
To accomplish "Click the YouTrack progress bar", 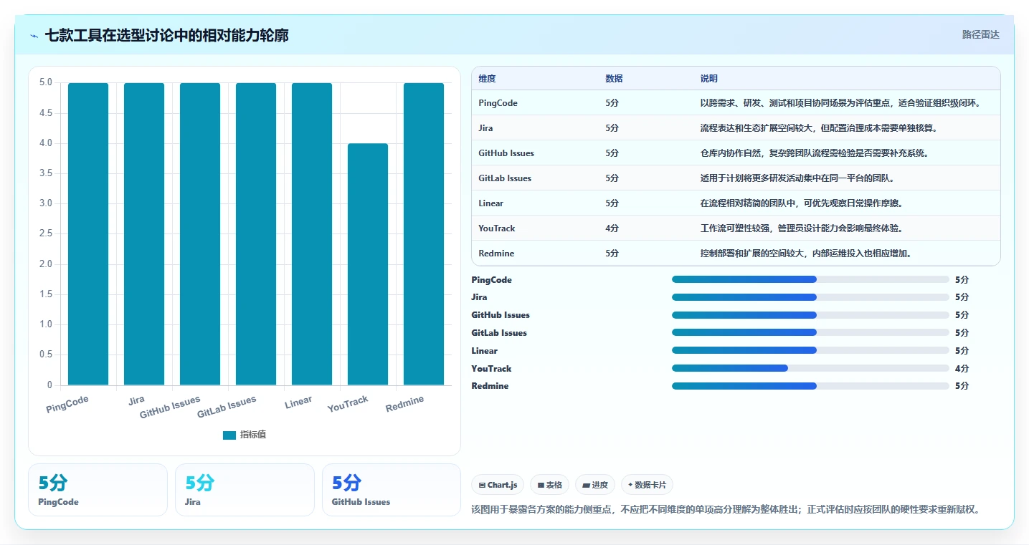I will [x=810, y=368].
